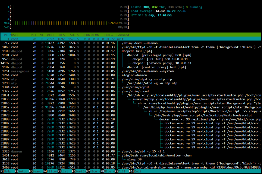Viewport: 262px width, 174px height.
Task: Click messagebus user in PID 1251 row
Action: pos(20,71)
